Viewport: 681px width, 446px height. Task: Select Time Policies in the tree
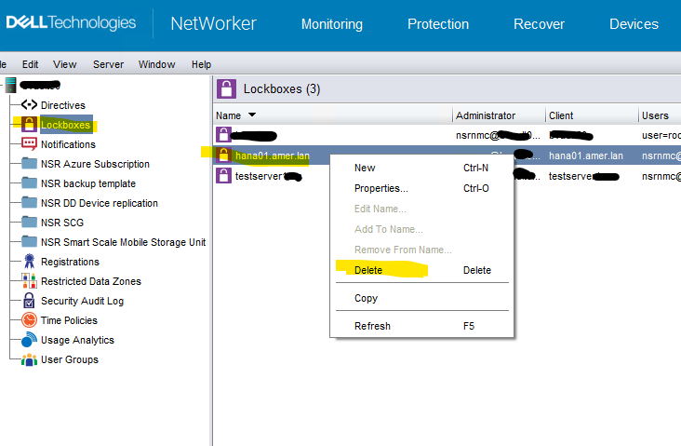[69, 320]
